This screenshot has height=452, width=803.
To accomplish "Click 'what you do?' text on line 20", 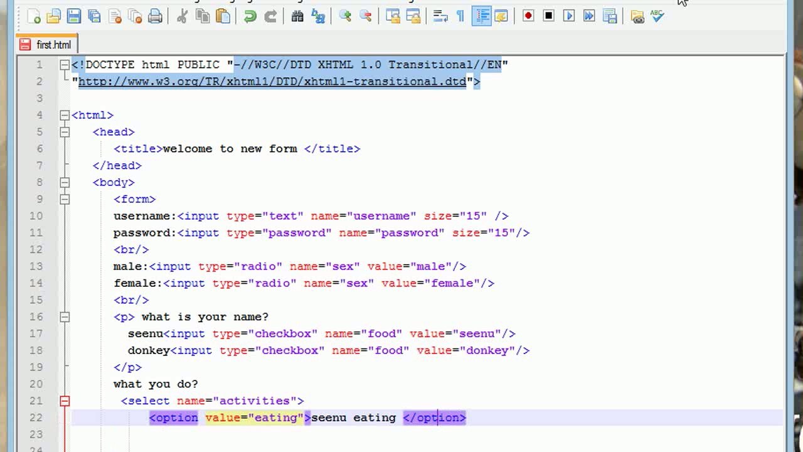I will (x=156, y=384).
